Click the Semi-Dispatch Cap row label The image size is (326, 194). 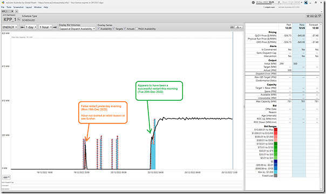[267, 53]
